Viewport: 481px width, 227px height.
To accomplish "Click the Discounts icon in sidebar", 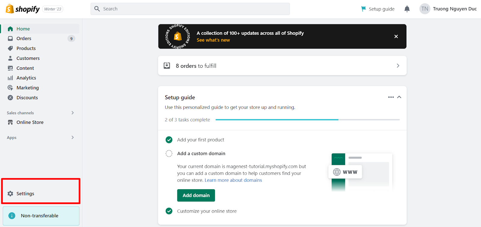I will 11,98.
